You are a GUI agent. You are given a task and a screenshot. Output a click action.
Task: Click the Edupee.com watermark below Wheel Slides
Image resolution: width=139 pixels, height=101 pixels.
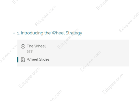click(29, 78)
